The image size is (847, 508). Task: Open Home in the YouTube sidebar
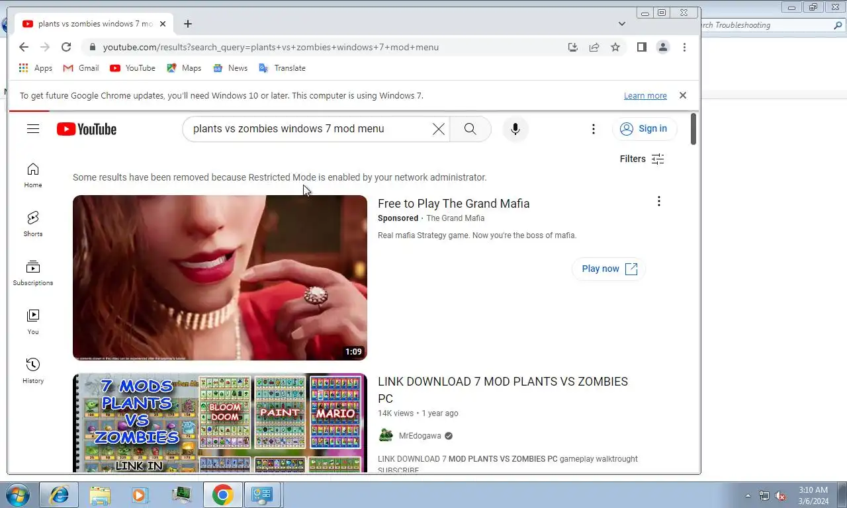point(33,175)
